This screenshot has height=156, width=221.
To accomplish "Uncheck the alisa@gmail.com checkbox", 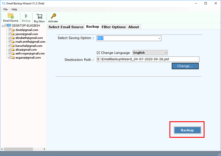I will tap(10, 49).
